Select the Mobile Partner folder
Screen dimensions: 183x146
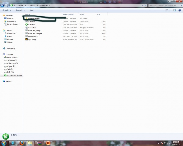pos(34,18)
